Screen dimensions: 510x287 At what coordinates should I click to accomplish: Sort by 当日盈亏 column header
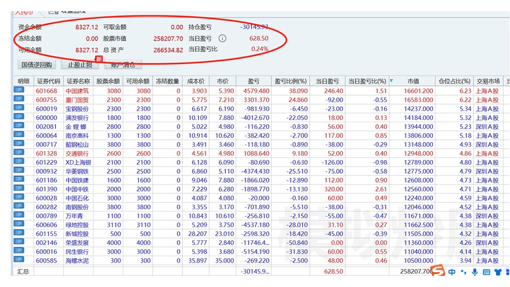[x=327, y=81]
